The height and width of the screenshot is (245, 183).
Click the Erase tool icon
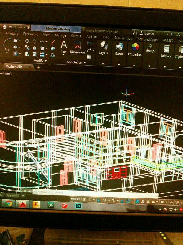click(53, 42)
